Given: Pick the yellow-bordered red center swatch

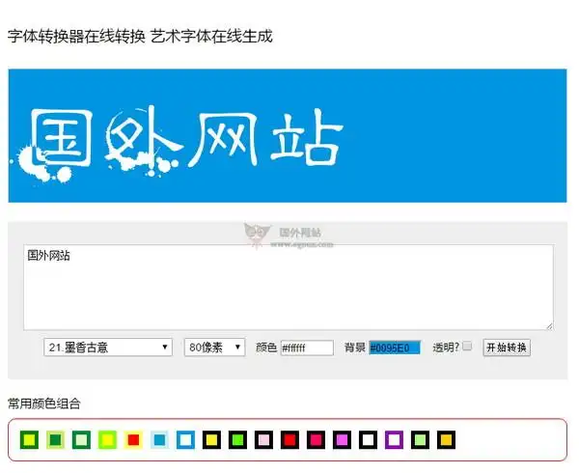Looking at the screenshot, I should point(133,440).
